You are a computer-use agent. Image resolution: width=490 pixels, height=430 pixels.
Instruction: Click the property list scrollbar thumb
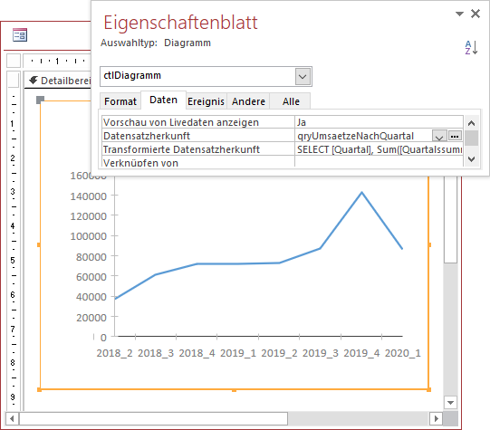coord(471,138)
